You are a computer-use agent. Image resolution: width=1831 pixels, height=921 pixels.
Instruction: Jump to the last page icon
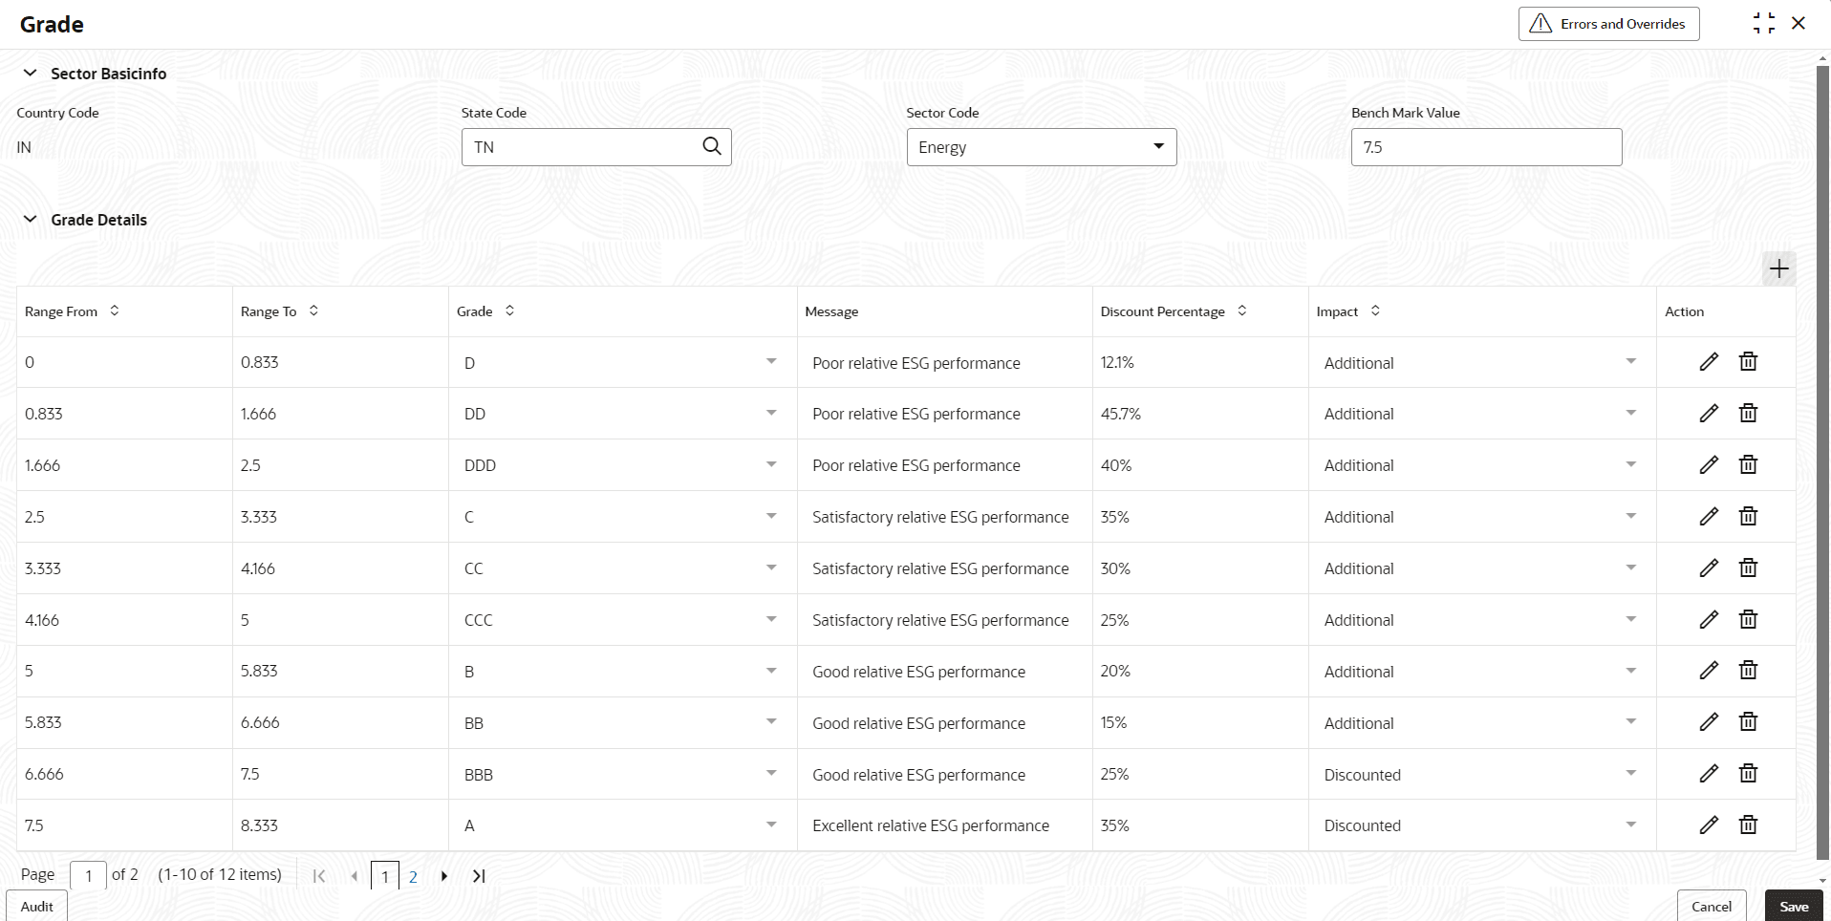tap(479, 876)
